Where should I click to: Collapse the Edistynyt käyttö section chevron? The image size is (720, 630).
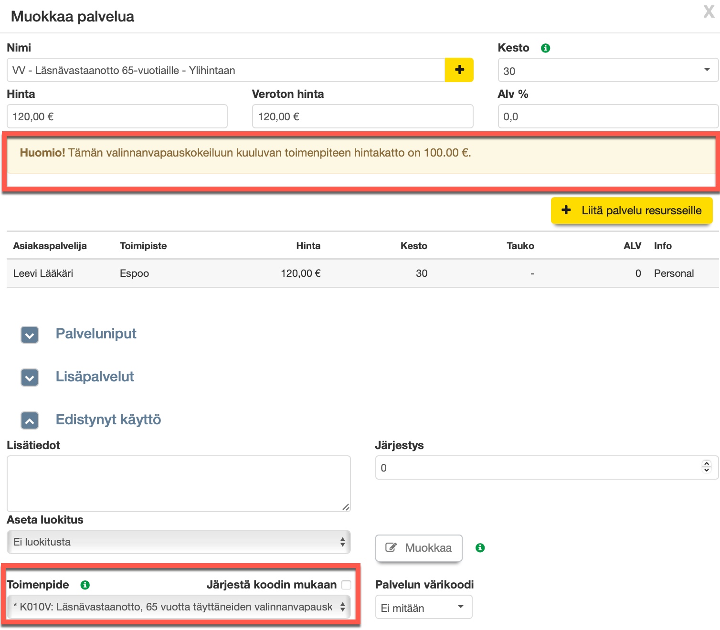(30, 420)
